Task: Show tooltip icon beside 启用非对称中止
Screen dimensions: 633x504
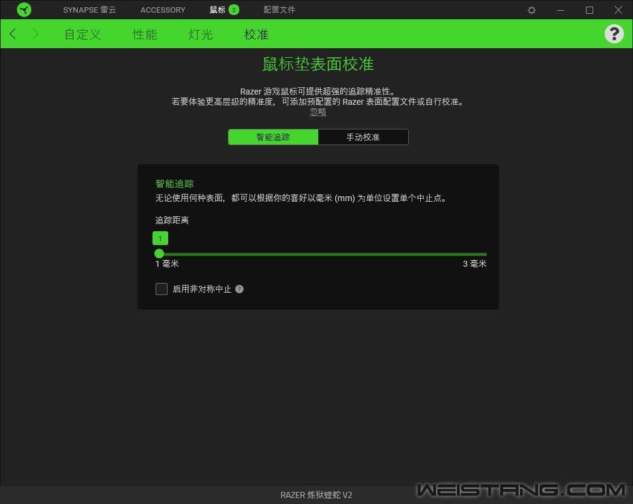Action: (239, 289)
